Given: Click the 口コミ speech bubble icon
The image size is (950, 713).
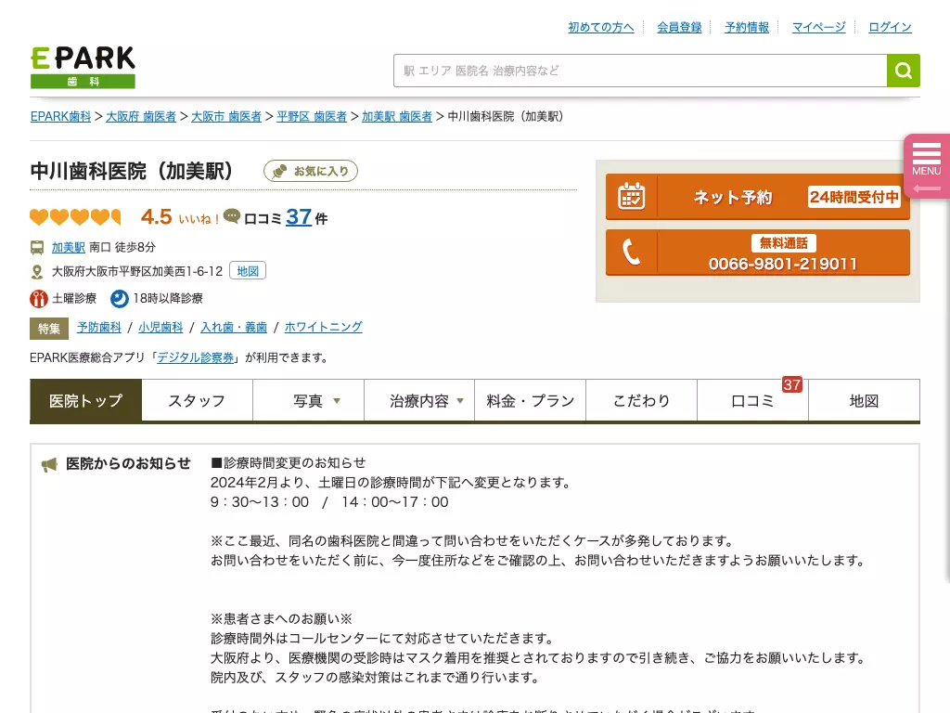Looking at the screenshot, I should coord(231,215).
